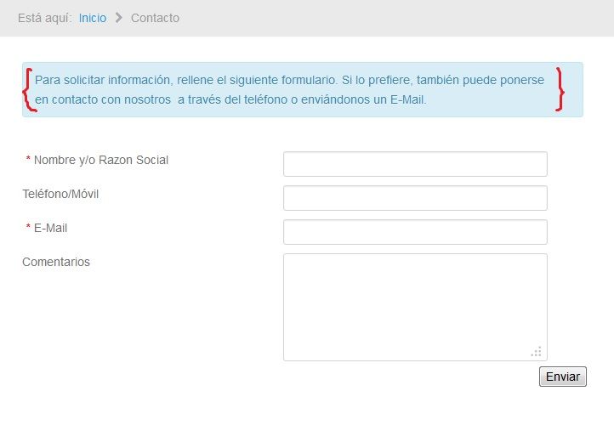This screenshot has height=425, width=614.
Task: Focus the E-Mail input field
Action: (415, 232)
